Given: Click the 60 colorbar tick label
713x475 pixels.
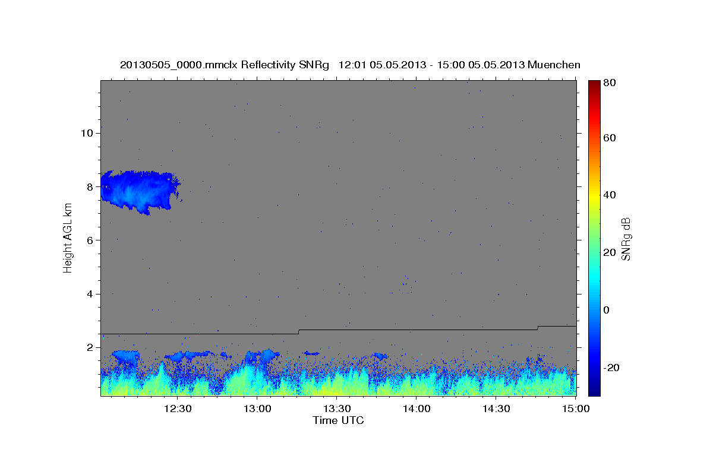Looking at the screenshot, I should [x=610, y=138].
